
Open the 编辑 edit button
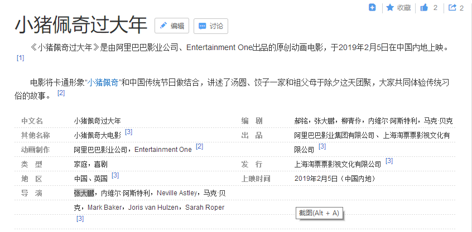point(172,26)
